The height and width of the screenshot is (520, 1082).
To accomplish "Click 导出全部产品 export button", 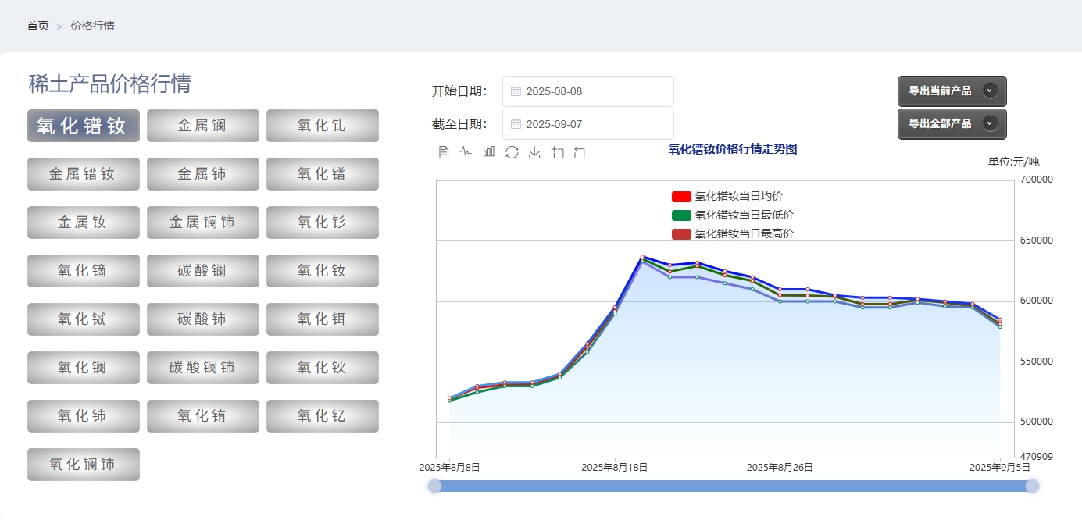I will 952,124.
